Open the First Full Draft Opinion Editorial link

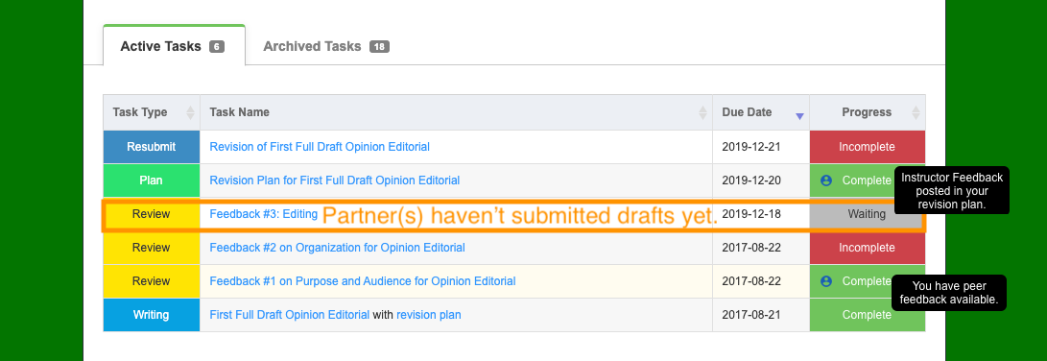coord(289,315)
